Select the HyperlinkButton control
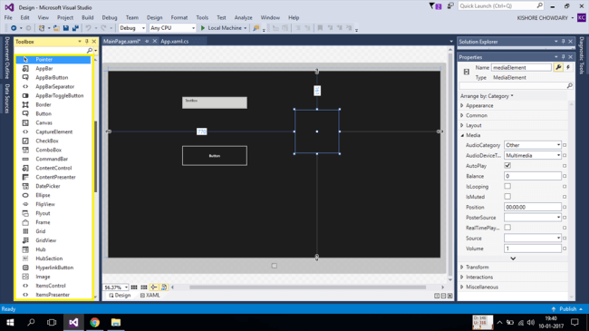589x331 pixels. (53, 268)
